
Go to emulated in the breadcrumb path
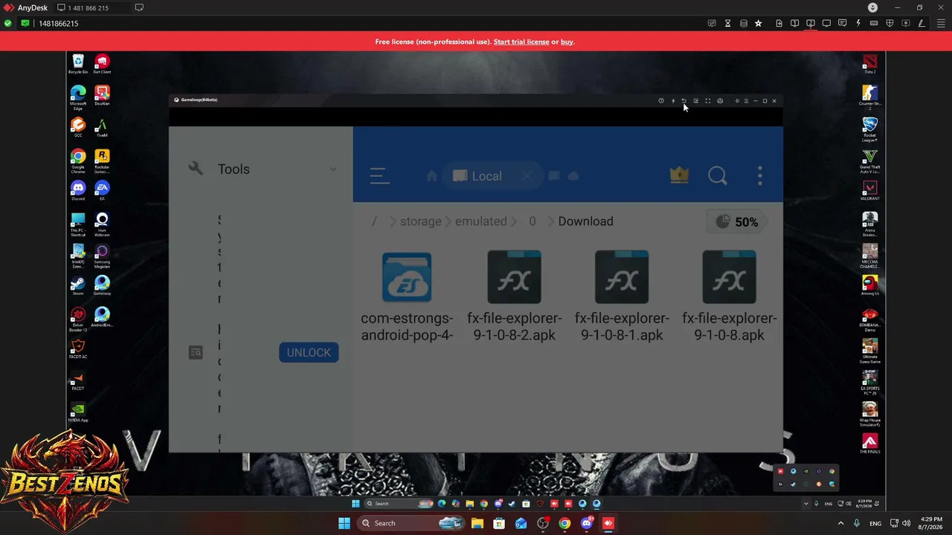[480, 221]
